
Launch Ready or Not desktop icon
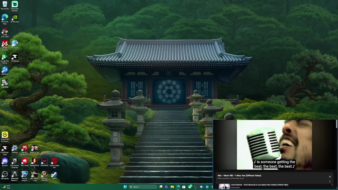(x=35, y=149)
